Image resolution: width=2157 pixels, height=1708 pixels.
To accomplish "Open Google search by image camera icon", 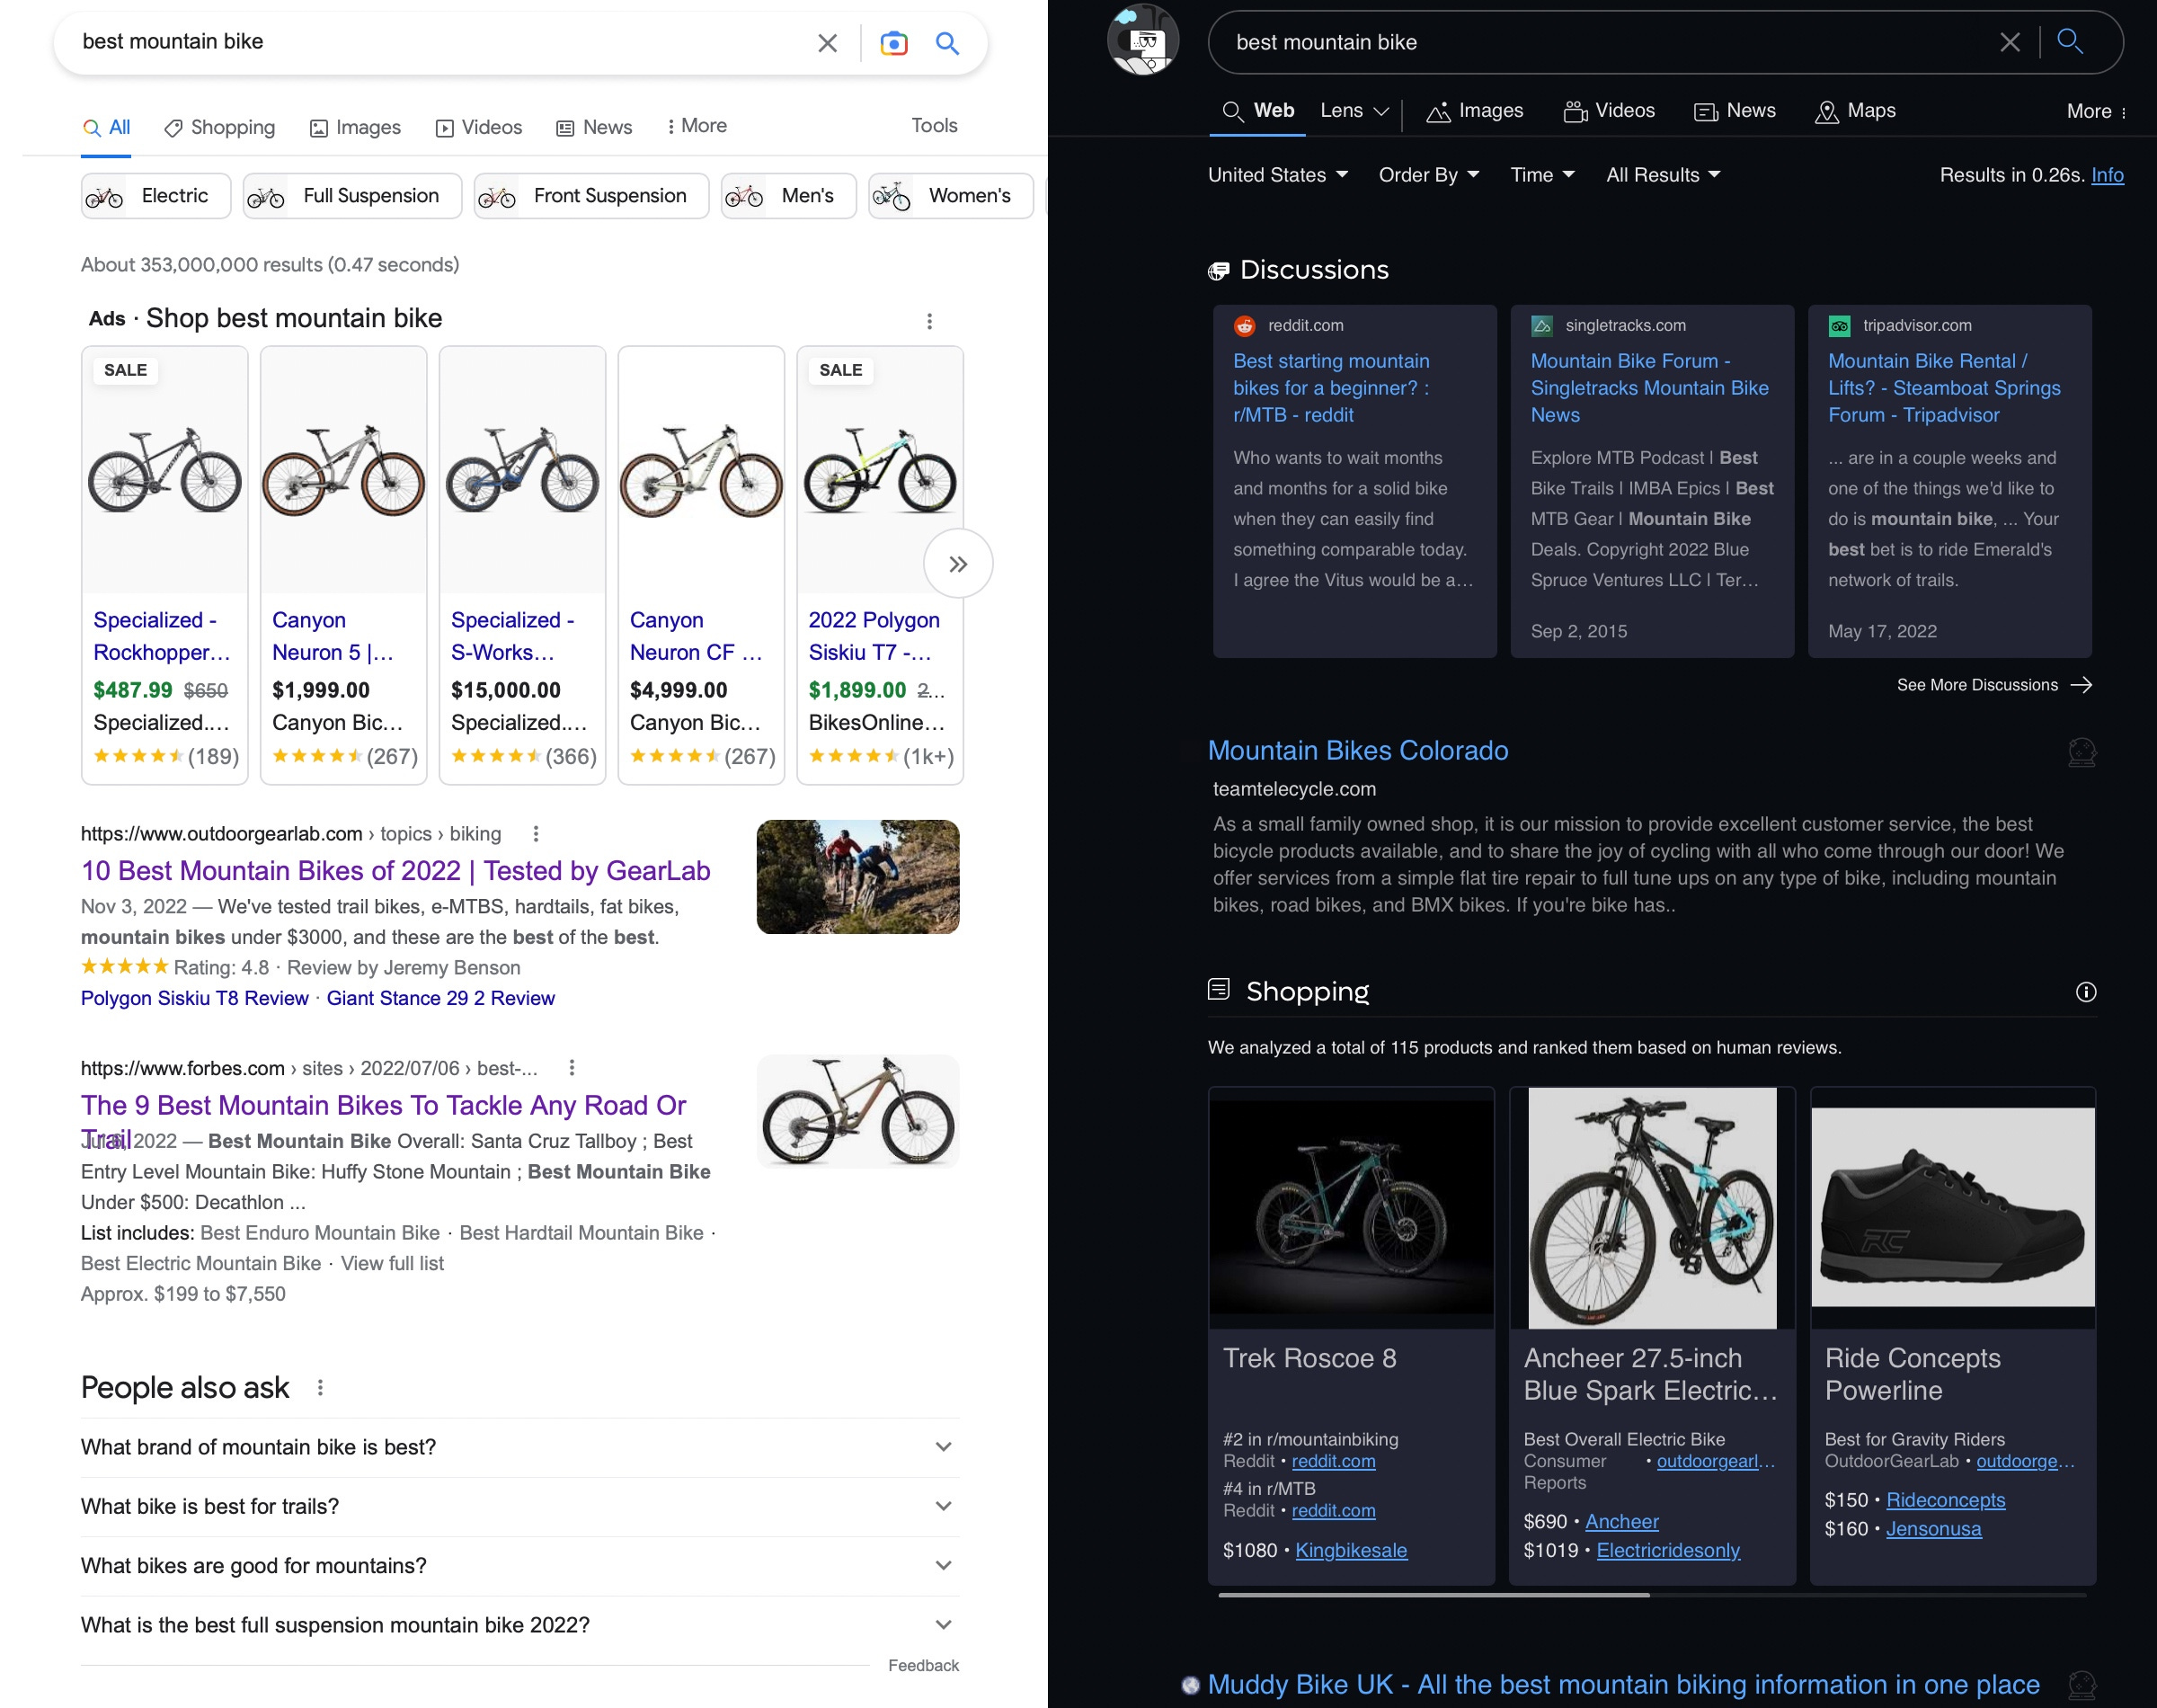I will click(x=893, y=43).
